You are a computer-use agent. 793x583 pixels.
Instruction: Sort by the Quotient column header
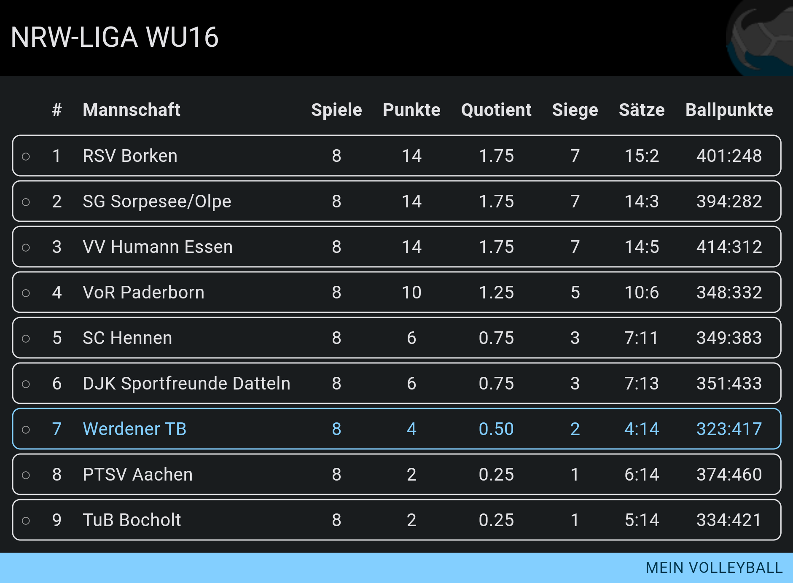(x=496, y=110)
